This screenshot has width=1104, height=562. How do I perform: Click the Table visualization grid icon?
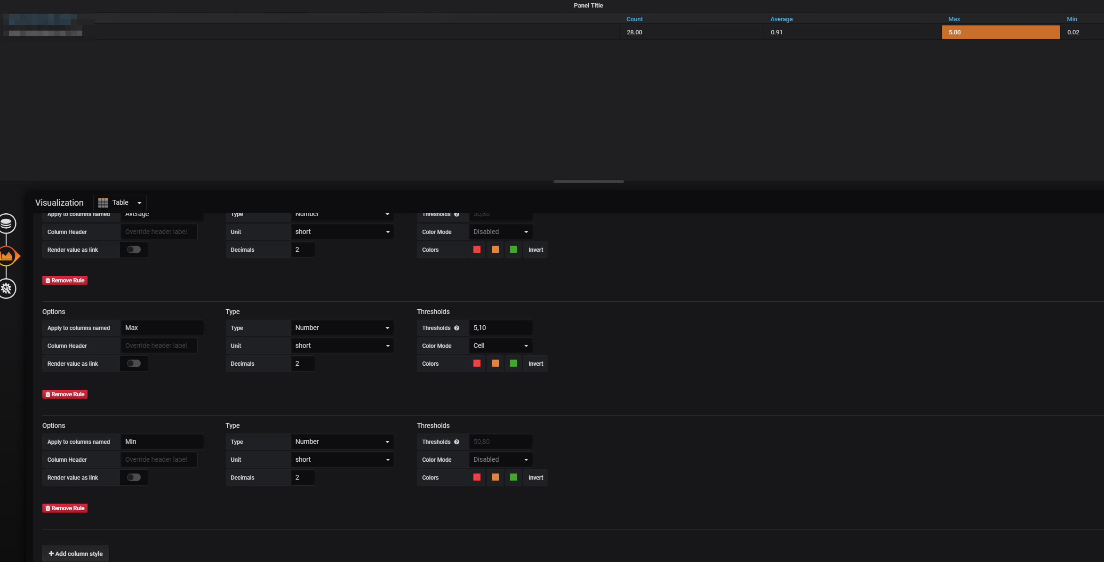103,202
